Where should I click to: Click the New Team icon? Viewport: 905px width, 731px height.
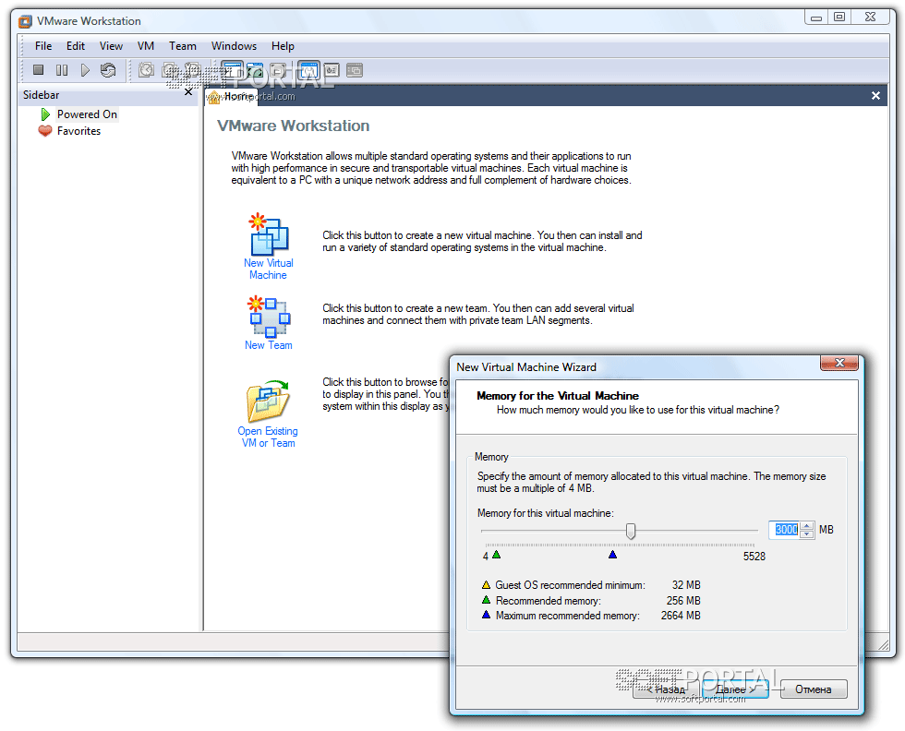click(269, 317)
